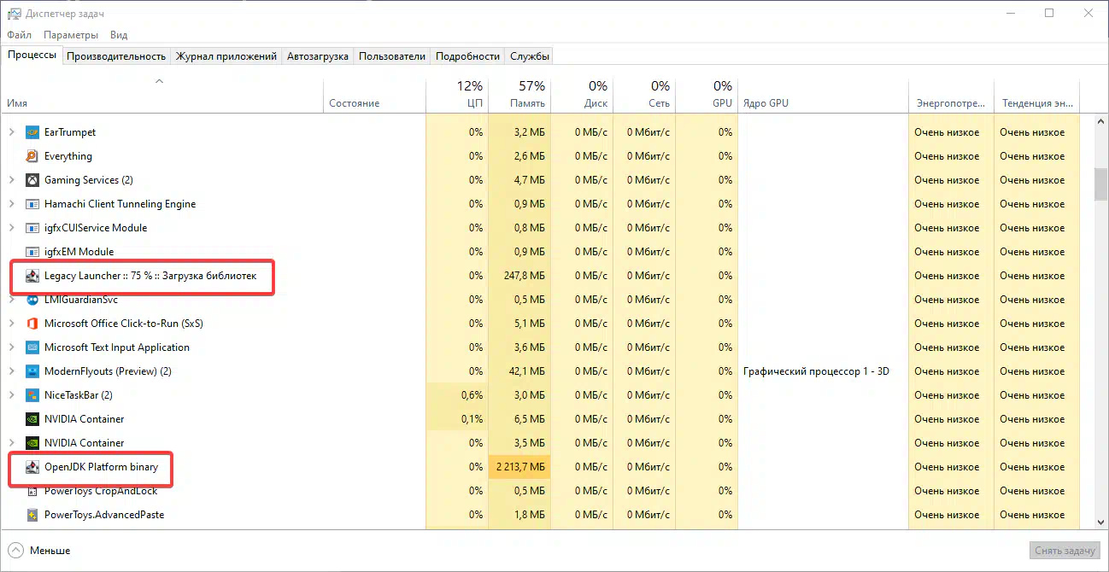The height and width of the screenshot is (572, 1109).
Task: Collapse view using the Меньше arrow button
Action: click(16, 551)
